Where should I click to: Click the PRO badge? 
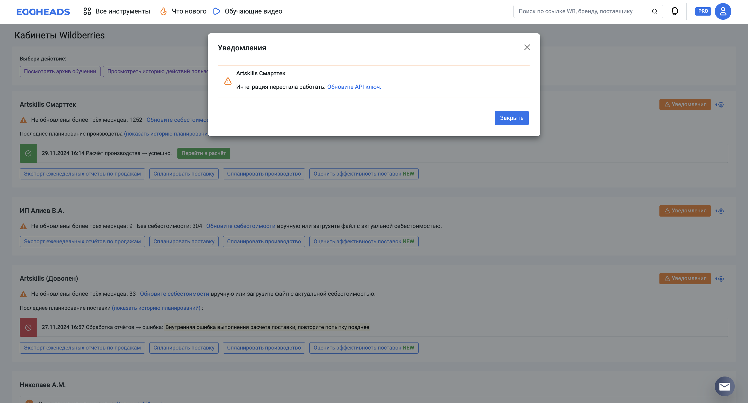(703, 11)
